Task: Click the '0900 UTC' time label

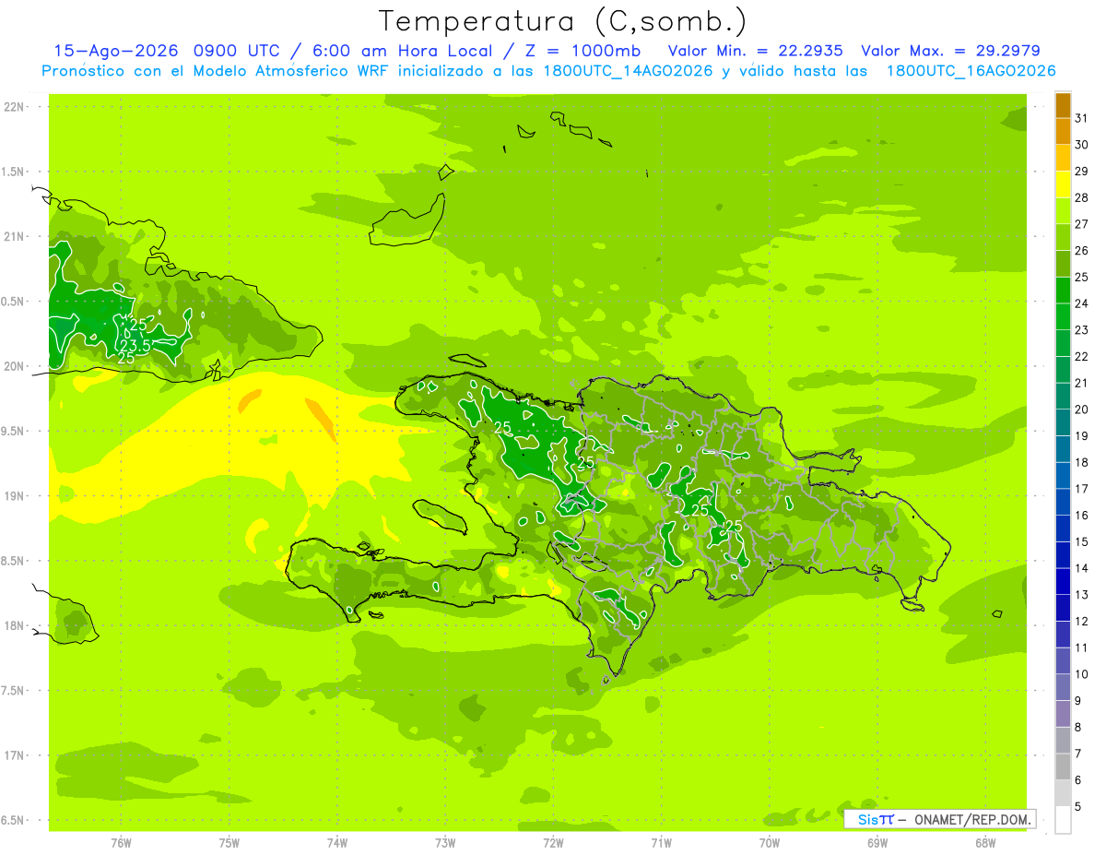Action: pos(238,51)
